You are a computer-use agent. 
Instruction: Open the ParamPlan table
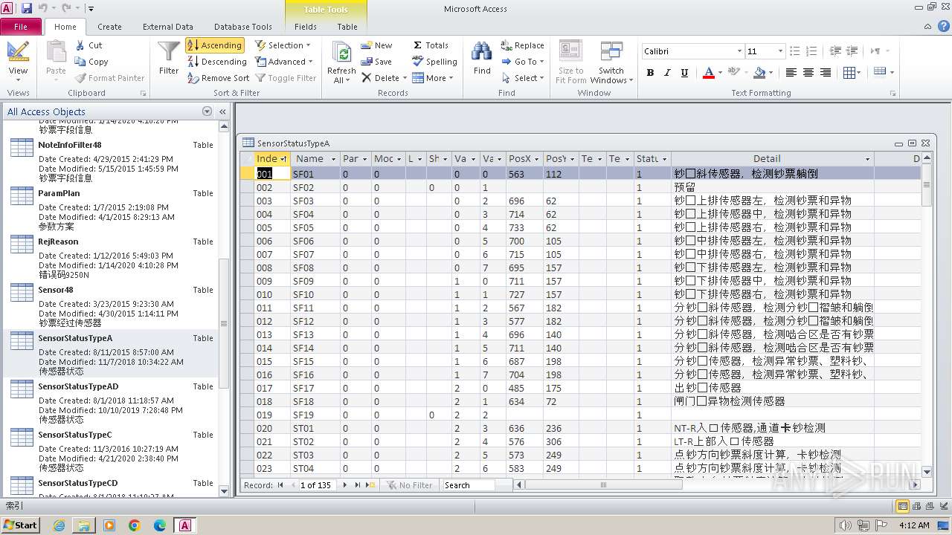pos(112,210)
